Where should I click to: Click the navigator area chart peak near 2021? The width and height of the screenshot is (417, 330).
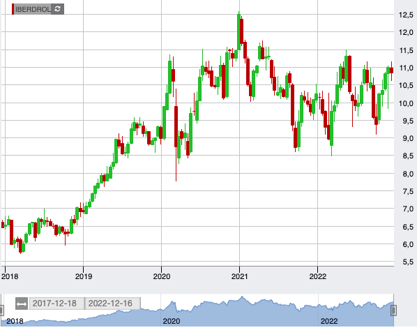tap(242, 297)
